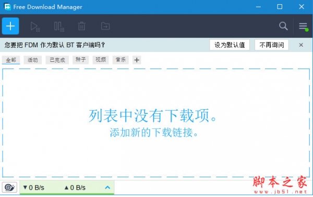This screenshot has height=197, width=313.
Task: Click the 设为默认值 button
Action: [x=230, y=45]
